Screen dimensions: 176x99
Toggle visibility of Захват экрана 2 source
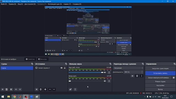tap(62, 68)
